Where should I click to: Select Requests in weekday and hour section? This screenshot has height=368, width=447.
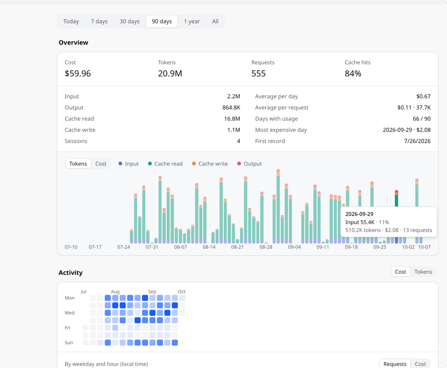coord(395,364)
